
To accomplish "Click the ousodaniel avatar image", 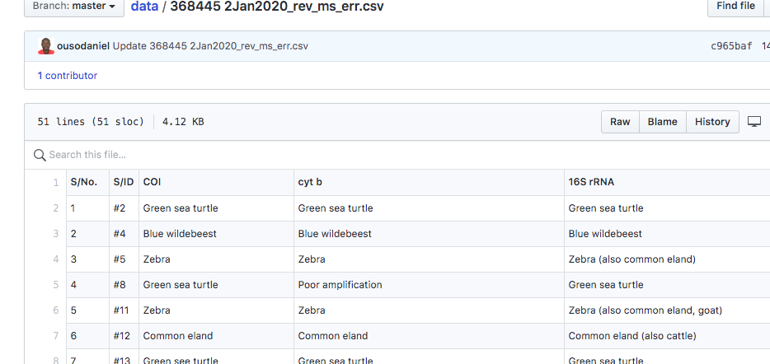I will [46, 46].
